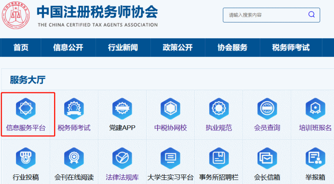Click the 党建APP text link
Screen dimensions: 334x184
point(122,128)
